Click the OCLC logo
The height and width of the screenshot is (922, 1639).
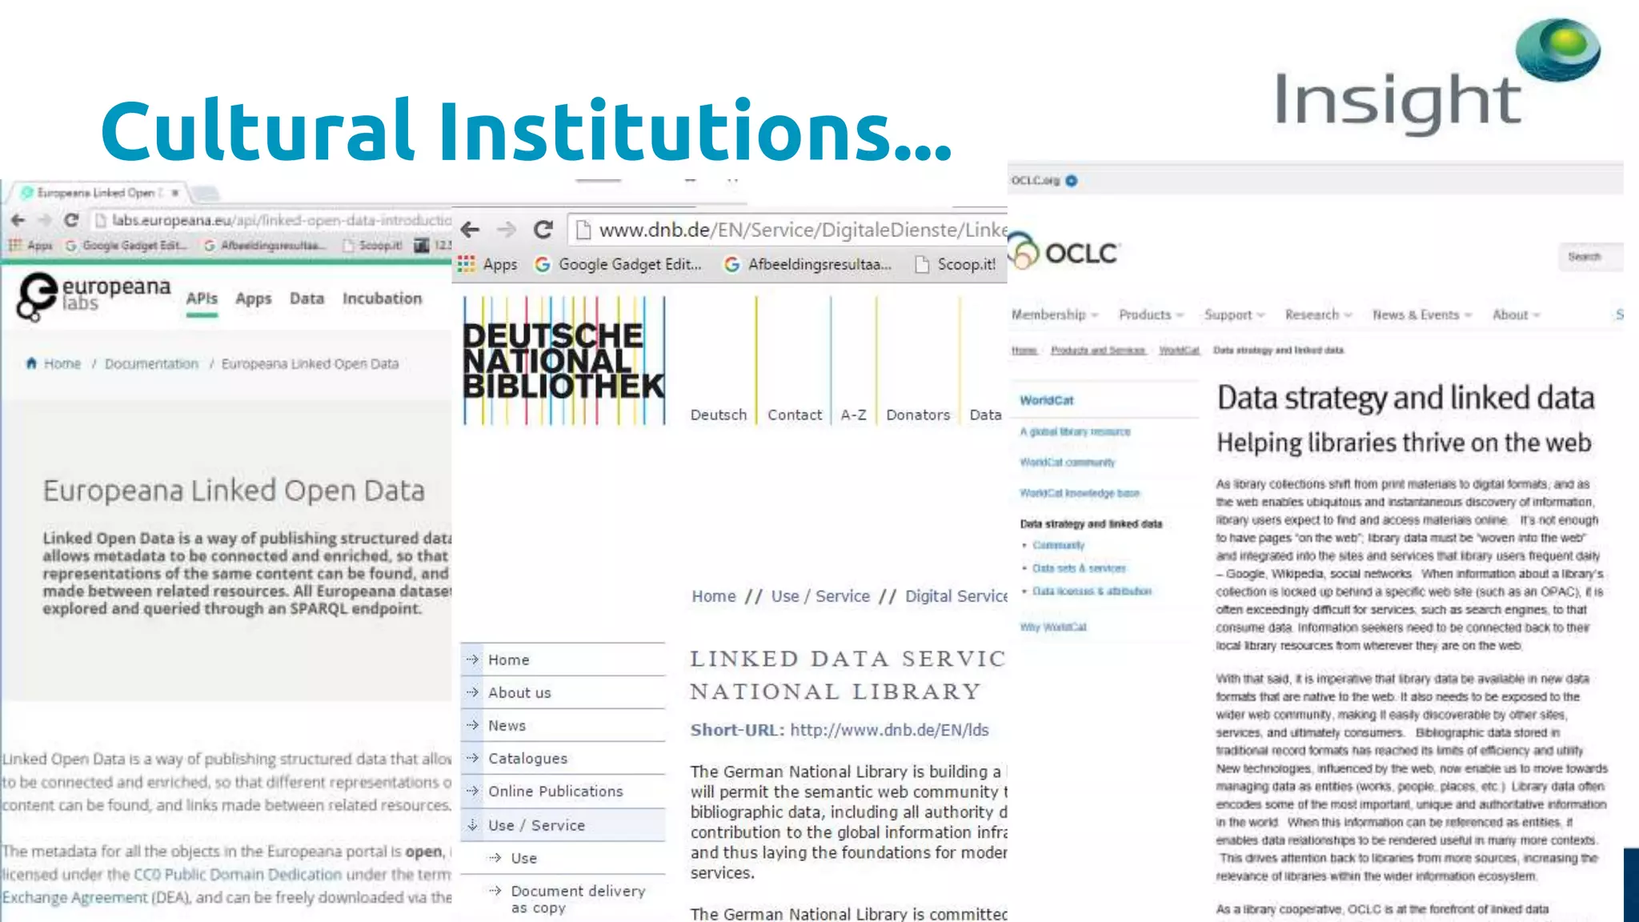[1064, 252]
